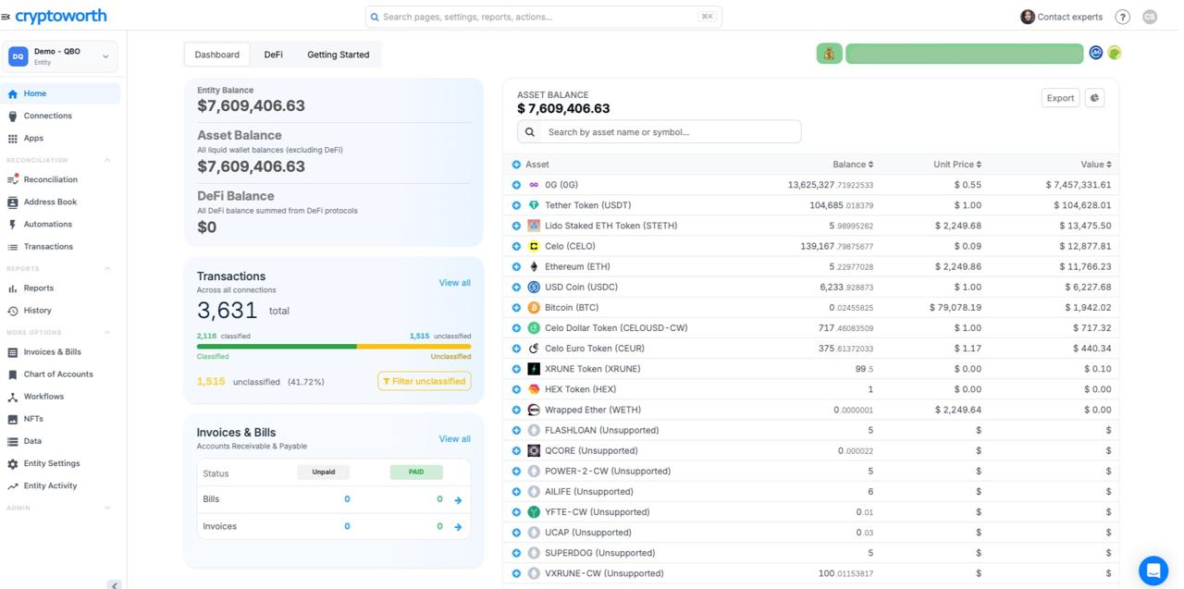The width and height of the screenshot is (1184, 589).
Task: Expand the Admin sidebar section
Action: click(107, 508)
